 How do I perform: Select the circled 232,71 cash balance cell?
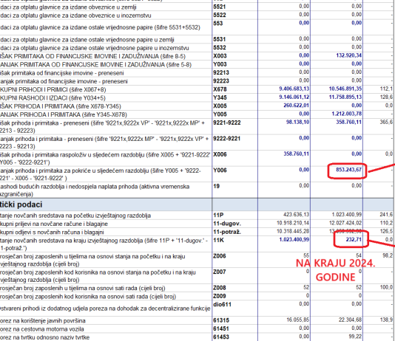pyautogui.click(x=354, y=240)
